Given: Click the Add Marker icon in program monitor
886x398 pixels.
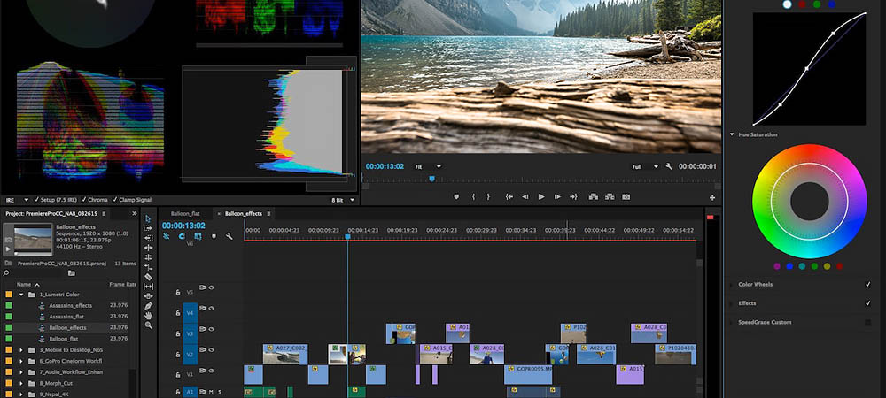Looking at the screenshot, I should click(455, 196).
